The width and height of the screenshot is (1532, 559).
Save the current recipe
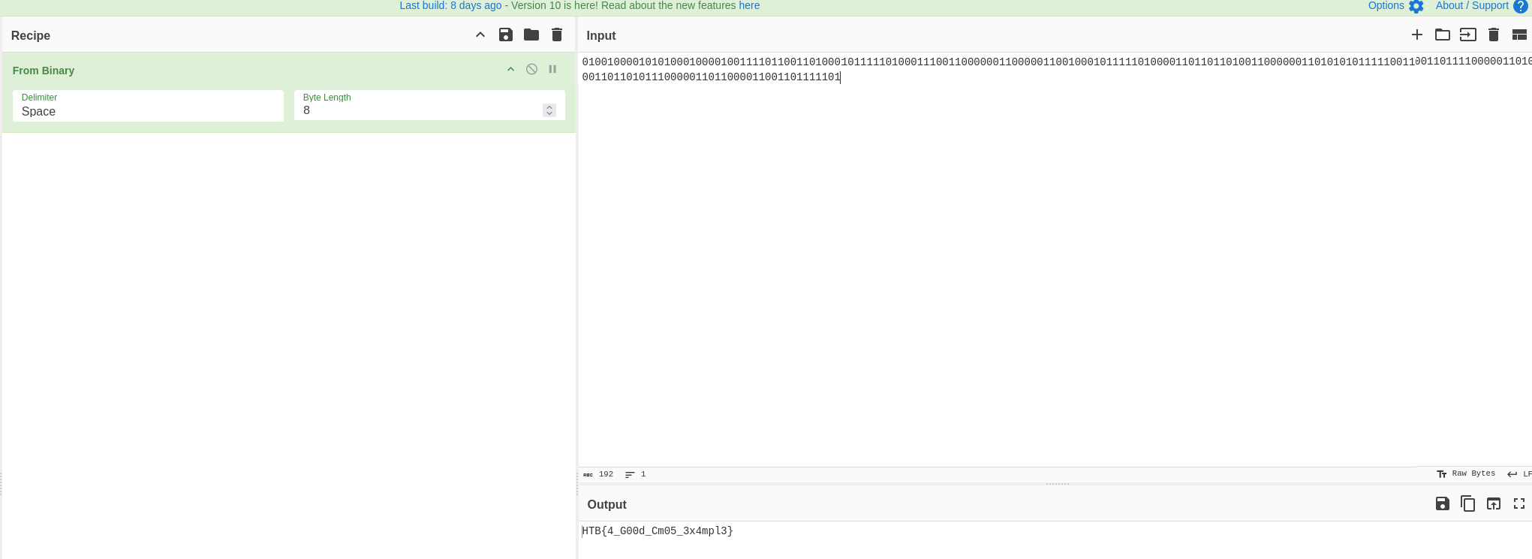[x=505, y=35]
